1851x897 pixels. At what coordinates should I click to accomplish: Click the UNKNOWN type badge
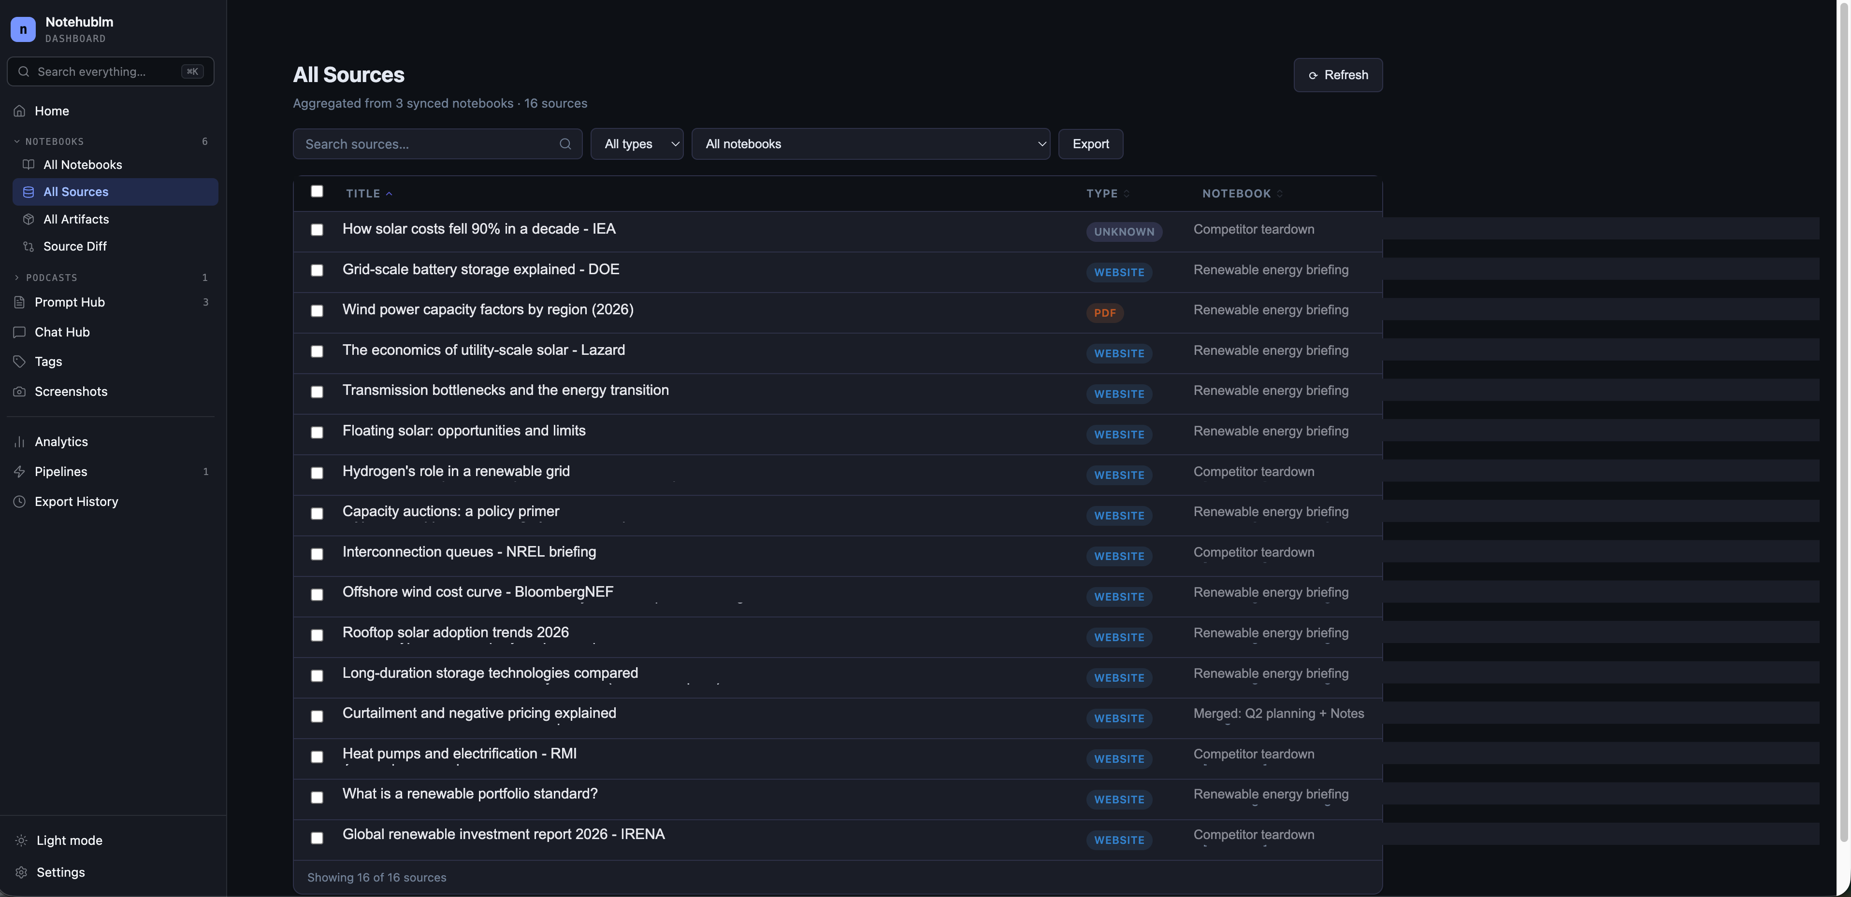1124,232
